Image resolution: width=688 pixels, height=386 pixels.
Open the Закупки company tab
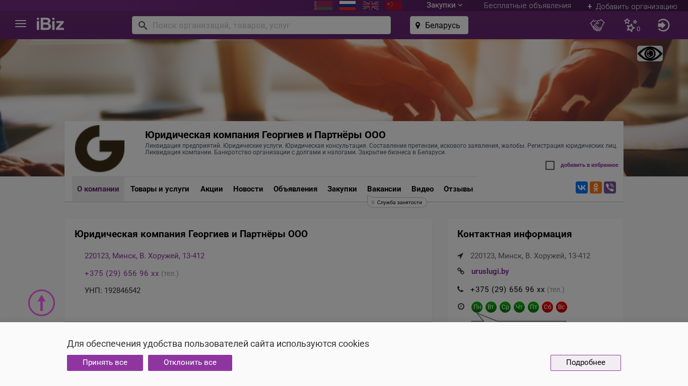(342, 189)
